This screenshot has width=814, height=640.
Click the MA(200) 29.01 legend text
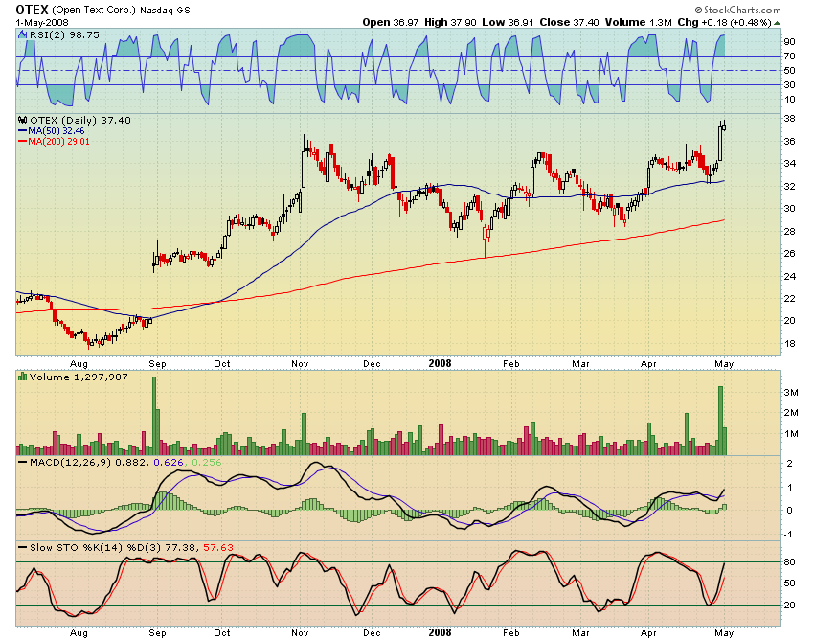(58, 141)
